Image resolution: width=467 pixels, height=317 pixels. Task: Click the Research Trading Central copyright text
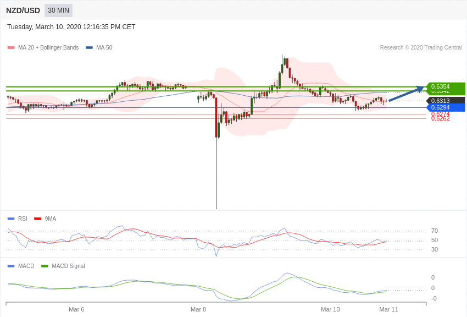click(x=421, y=48)
